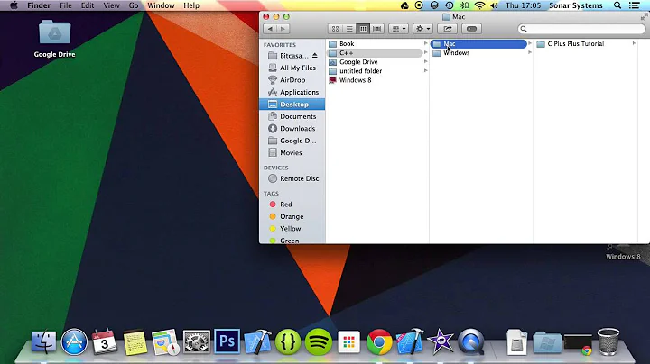Launch Photoshop from the Dock
The image size is (650, 364).
click(227, 341)
